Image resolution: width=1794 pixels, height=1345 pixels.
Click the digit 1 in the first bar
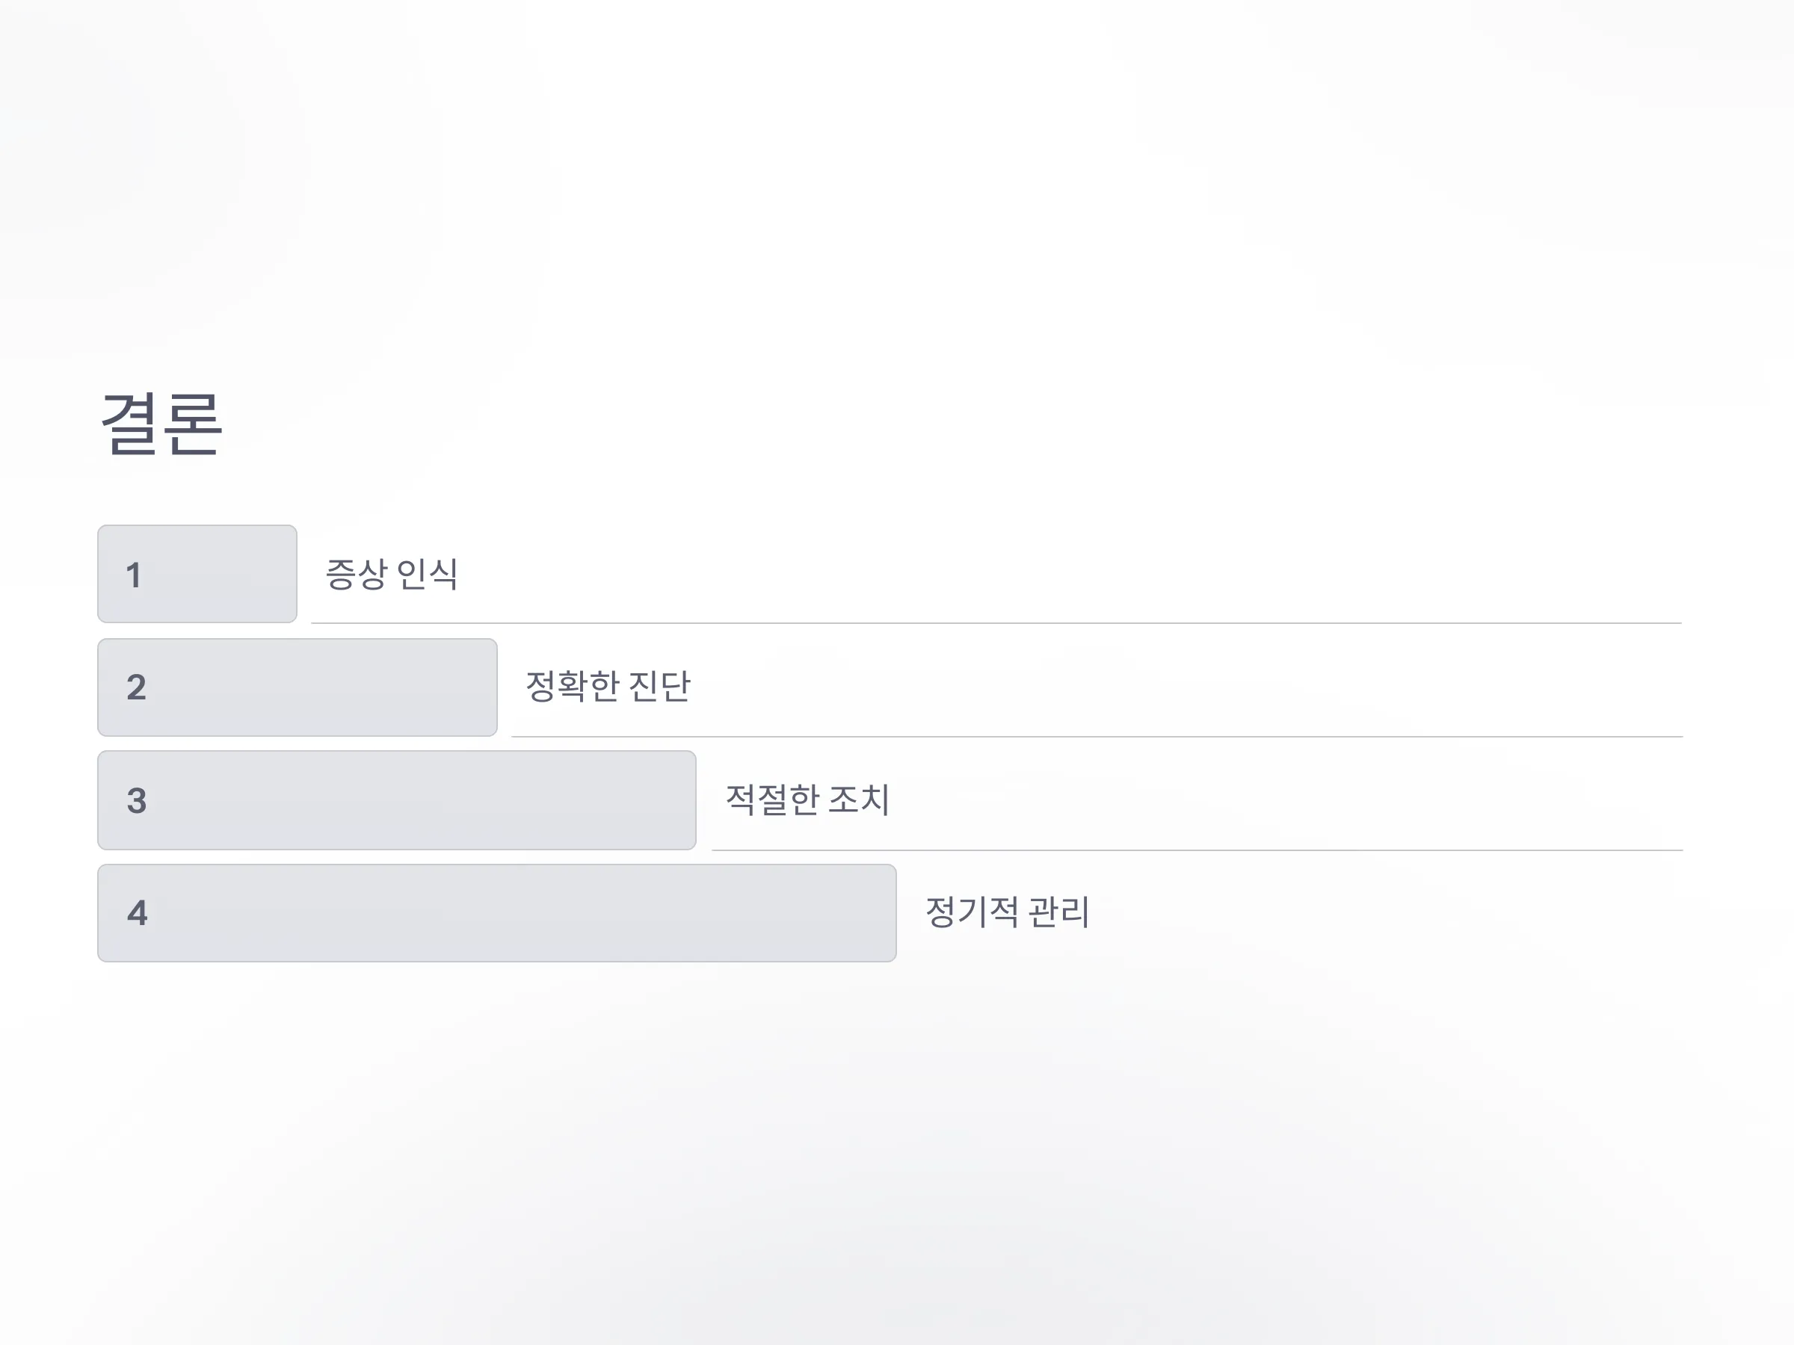(x=134, y=575)
